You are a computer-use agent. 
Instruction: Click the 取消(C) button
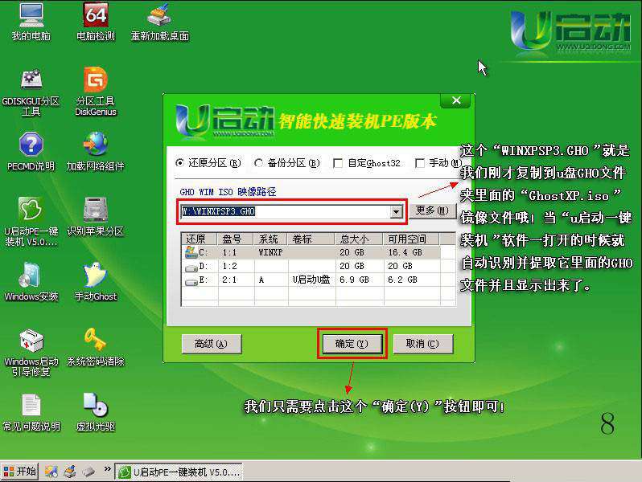(x=423, y=344)
